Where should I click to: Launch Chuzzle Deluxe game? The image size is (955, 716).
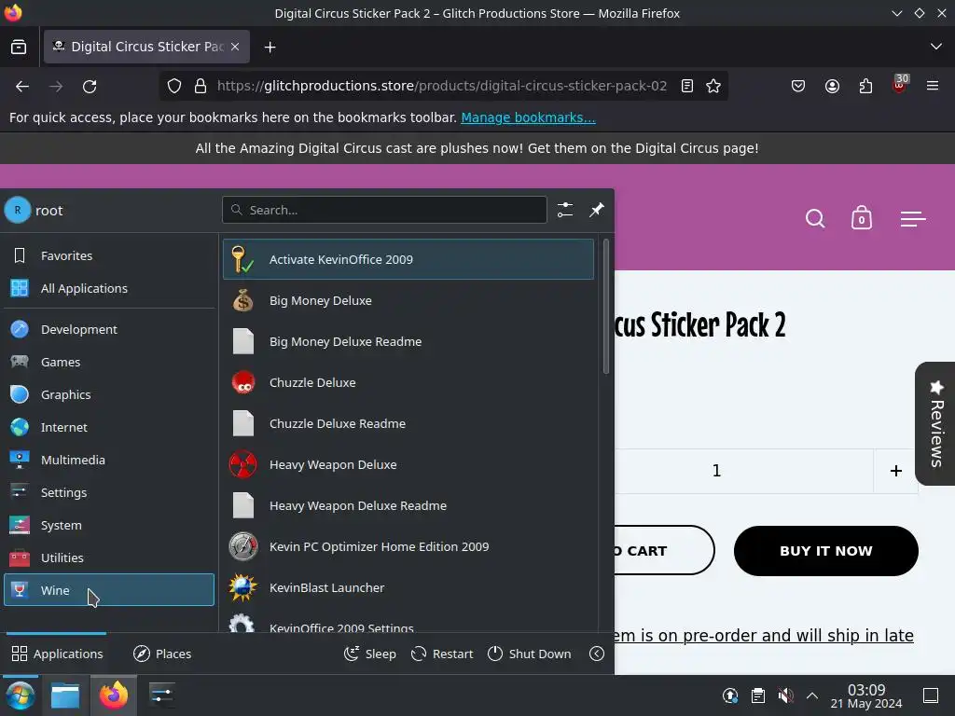coord(408,383)
